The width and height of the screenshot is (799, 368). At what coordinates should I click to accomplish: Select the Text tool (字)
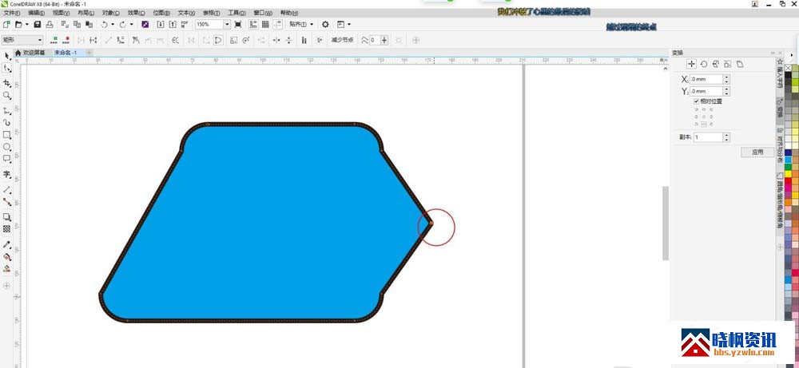point(7,174)
